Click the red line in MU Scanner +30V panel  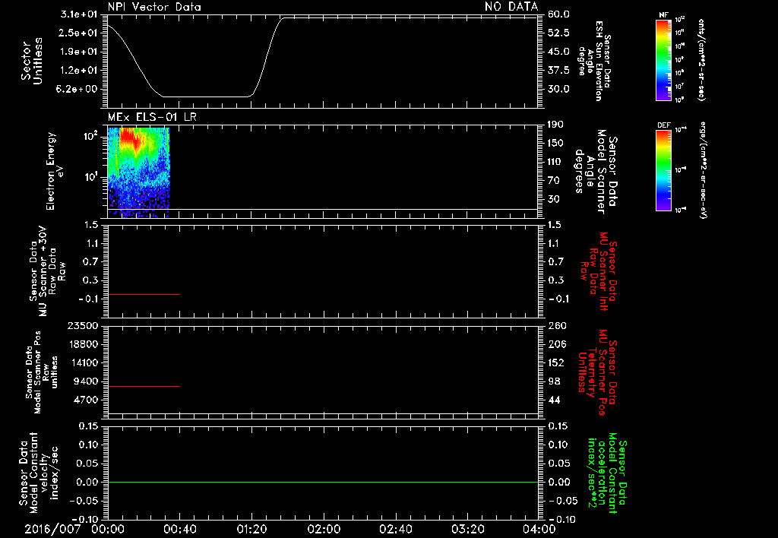click(x=144, y=294)
